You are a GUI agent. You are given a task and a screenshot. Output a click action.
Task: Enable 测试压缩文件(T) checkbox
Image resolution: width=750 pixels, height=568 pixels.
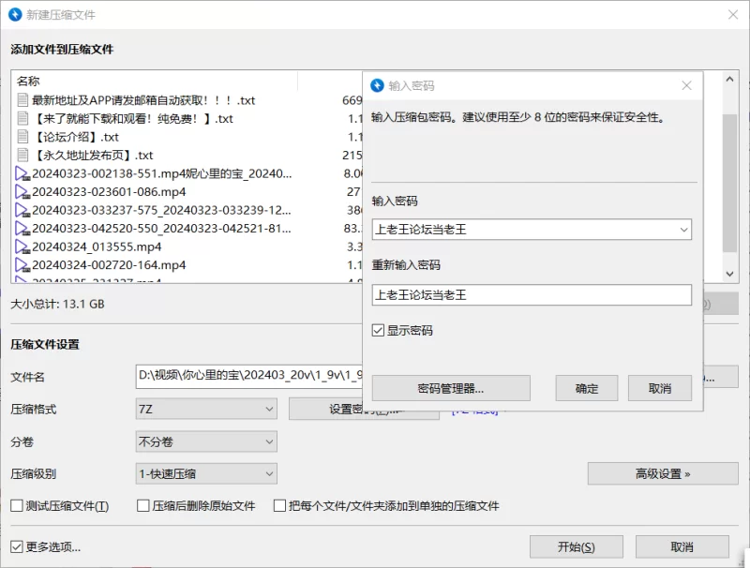pyautogui.click(x=17, y=505)
